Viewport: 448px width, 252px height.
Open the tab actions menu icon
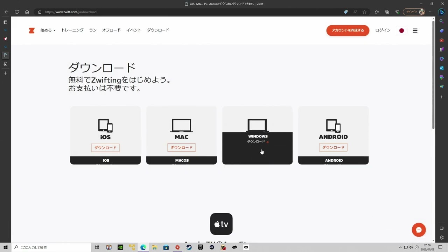pyautogui.click(x=5, y=22)
